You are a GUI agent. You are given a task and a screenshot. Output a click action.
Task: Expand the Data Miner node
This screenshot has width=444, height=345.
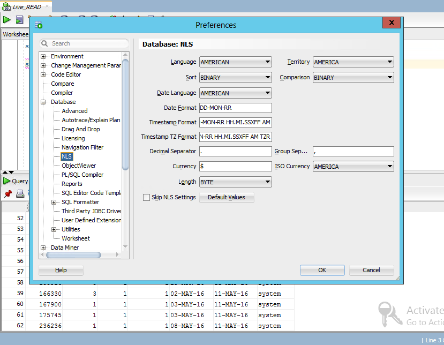43,248
